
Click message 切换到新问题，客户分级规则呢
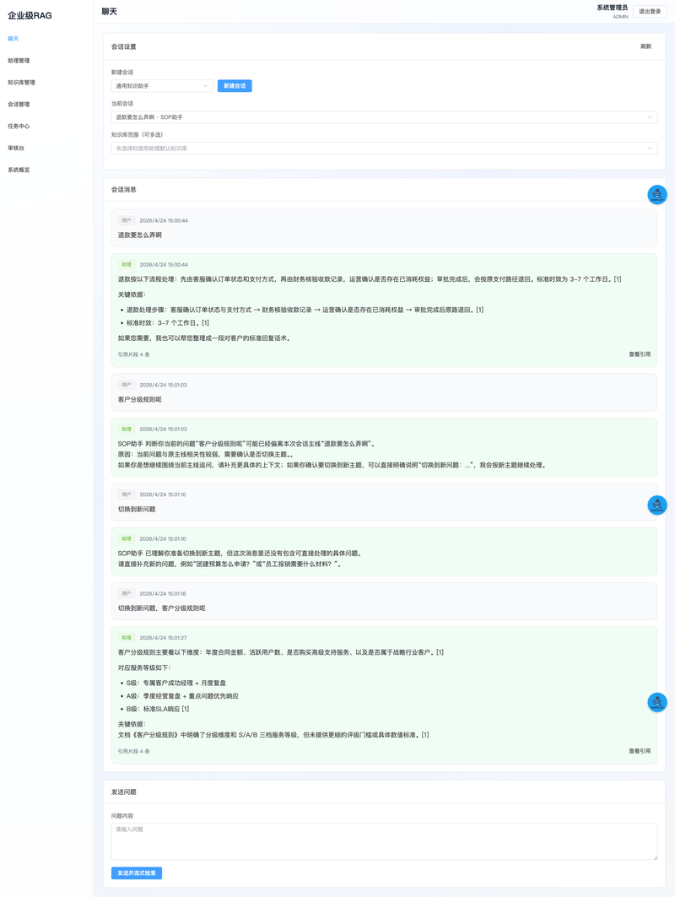(161, 608)
